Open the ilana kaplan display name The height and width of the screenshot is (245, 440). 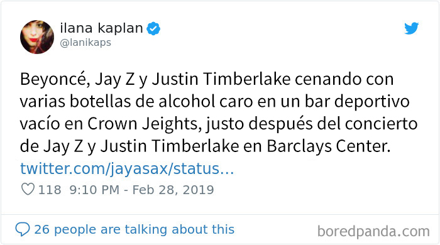coord(102,28)
